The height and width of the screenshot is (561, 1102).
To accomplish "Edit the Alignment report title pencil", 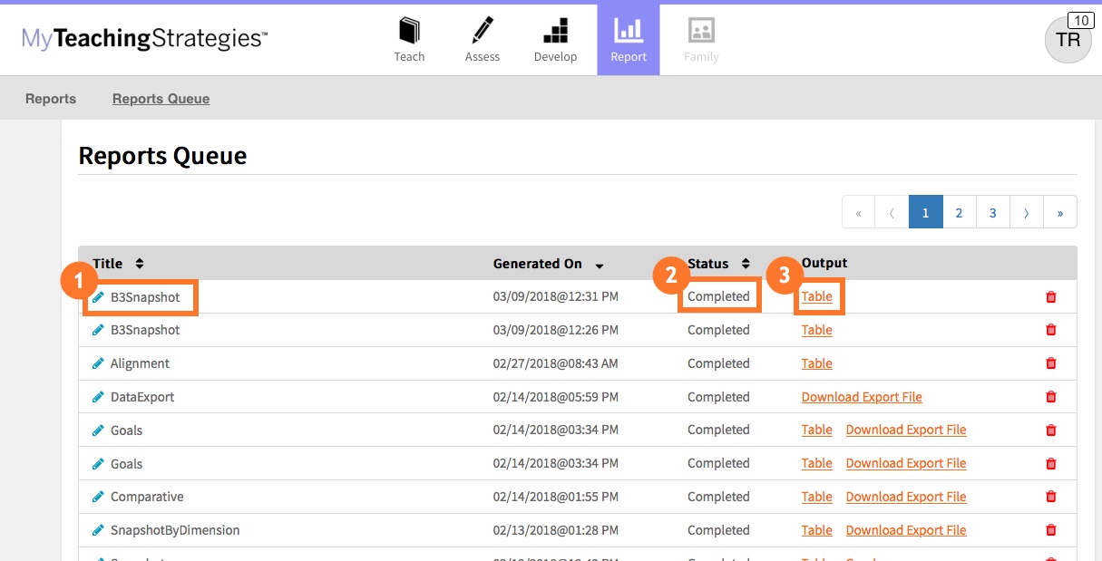I will click(x=98, y=363).
